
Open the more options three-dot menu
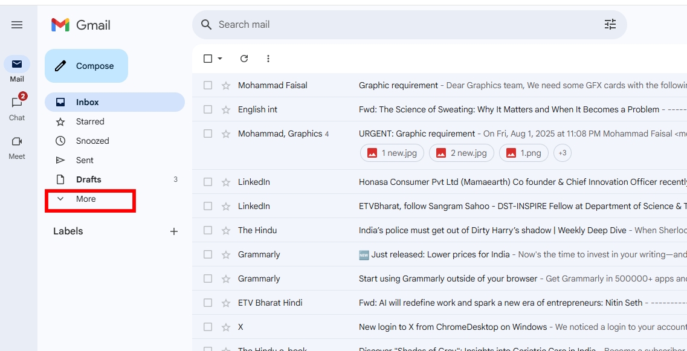268,59
